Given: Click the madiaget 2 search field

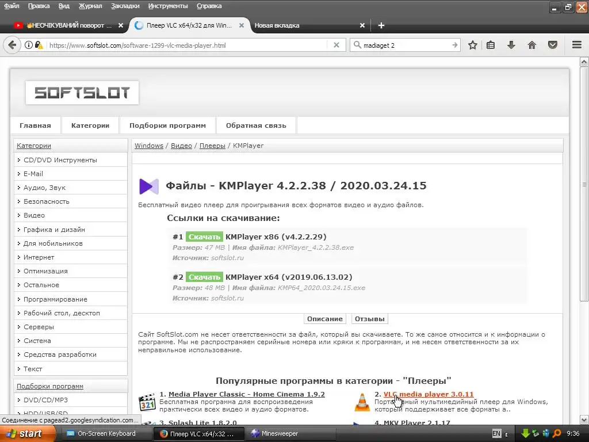Looking at the screenshot, I should (x=406, y=45).
